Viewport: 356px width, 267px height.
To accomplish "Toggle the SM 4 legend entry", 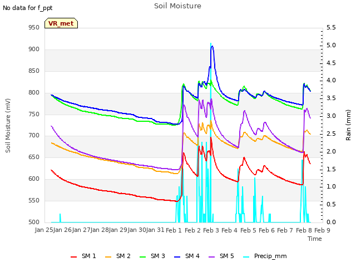I will point(187,256).
